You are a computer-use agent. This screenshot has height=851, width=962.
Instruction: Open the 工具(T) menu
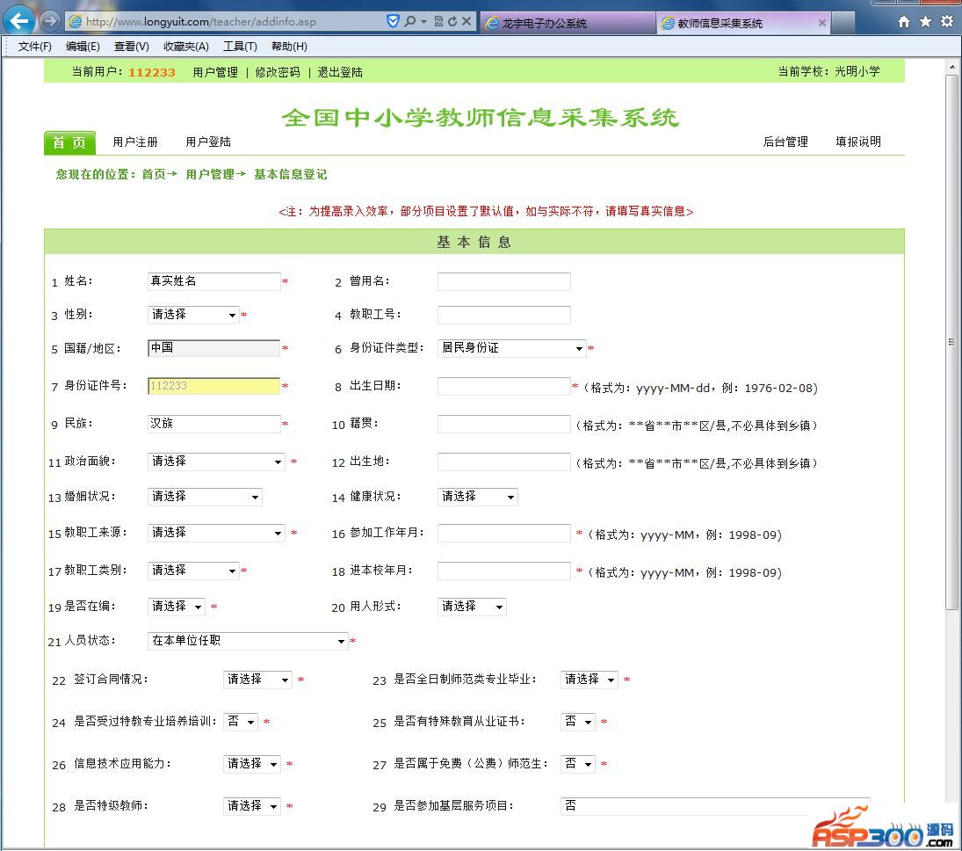240,46
